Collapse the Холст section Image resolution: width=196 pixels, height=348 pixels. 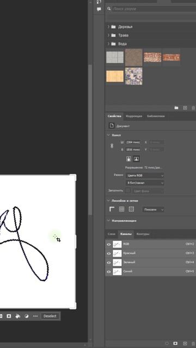coord(108,135)
